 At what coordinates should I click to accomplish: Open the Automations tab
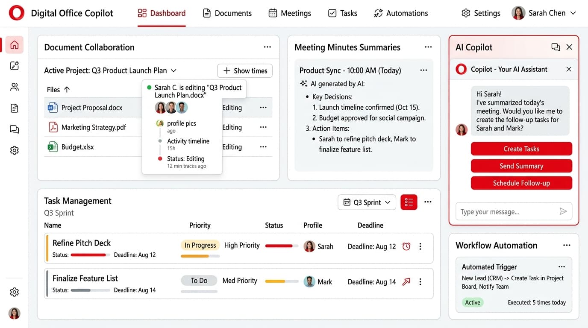point(401,13)
